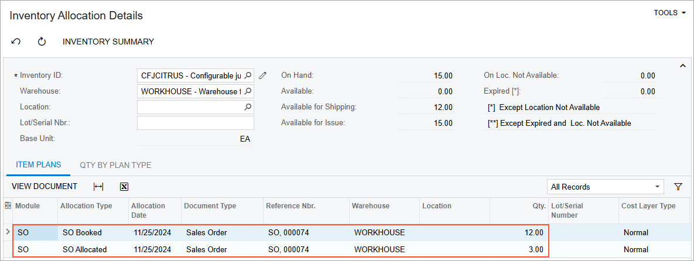Image resolution: width=694 pixels, height=261 pixels.
Task: Click Available for Shipping value 12.00
Action: pos(443,107)
